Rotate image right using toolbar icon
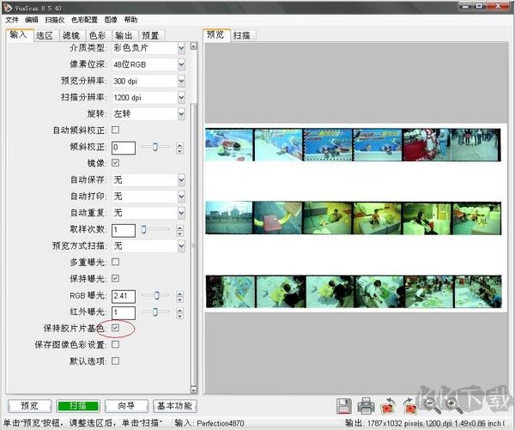 [x=409, y=406]
